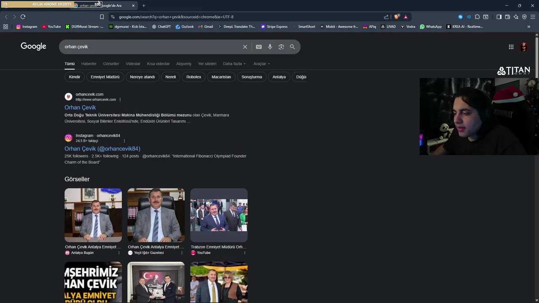Bookmark this page with the bookmark icon
The height and width of the screenshot is (303, 539).
(102, 17)
